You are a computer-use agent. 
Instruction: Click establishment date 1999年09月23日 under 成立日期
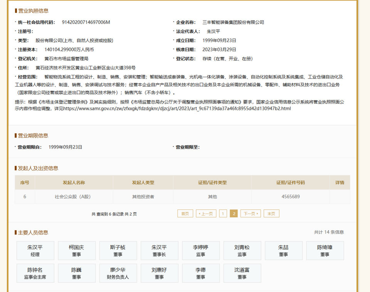219,41
